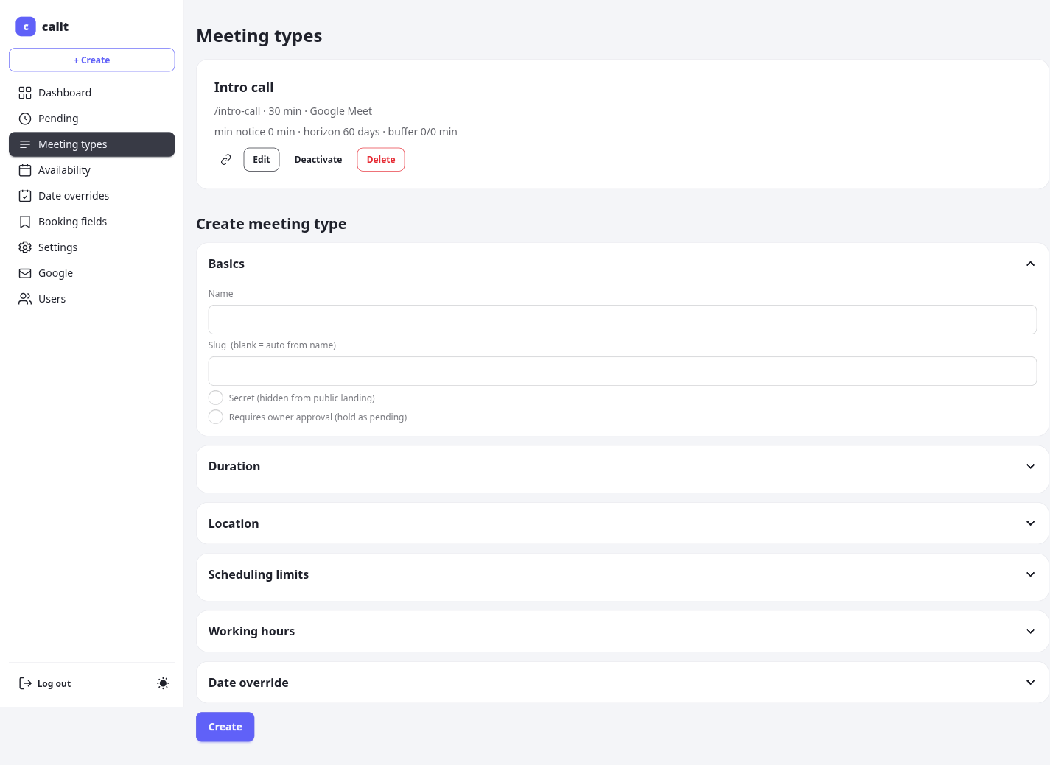Click 'min notice 0 min' details line
This screenshot has width=1050, height=765.
(x=335, y=132)
